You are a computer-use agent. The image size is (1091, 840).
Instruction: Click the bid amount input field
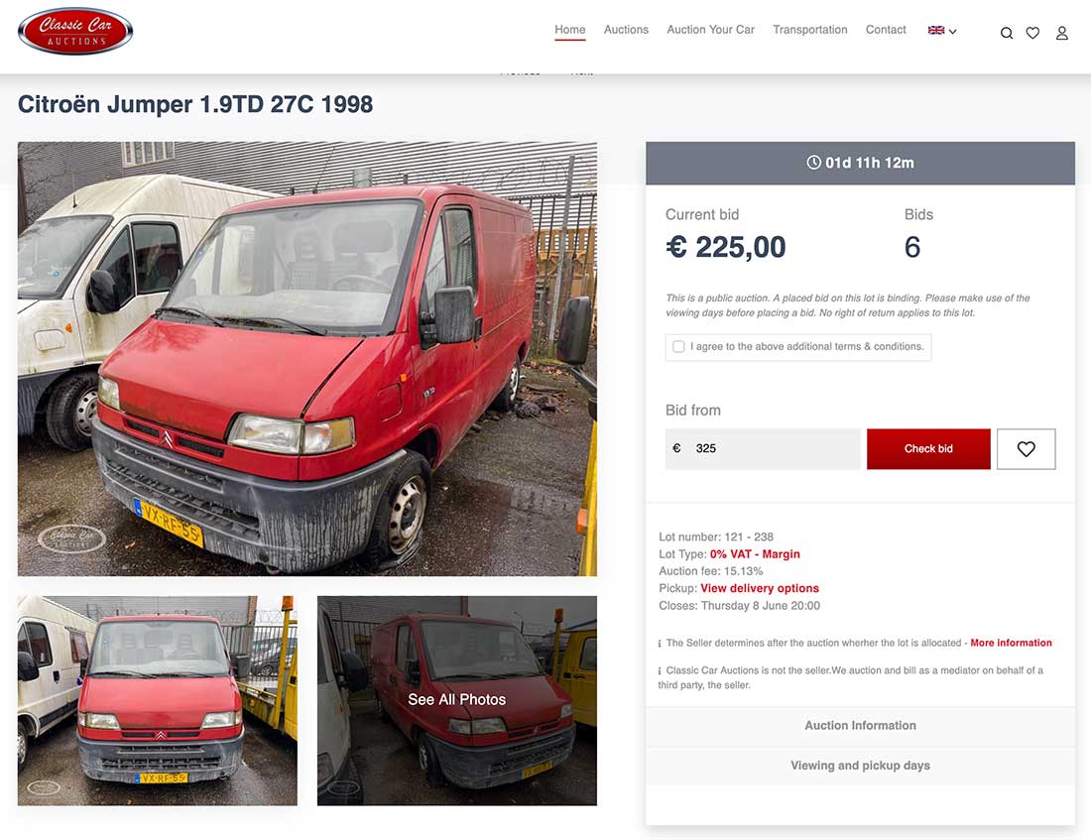click(763, 449)
